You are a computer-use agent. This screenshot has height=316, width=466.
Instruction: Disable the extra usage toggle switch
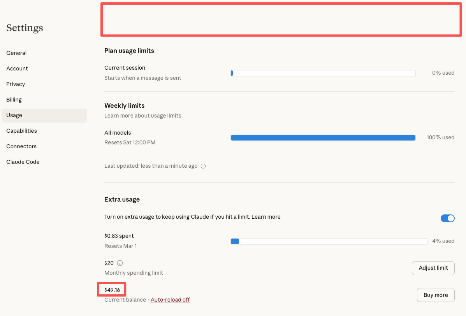click(447, 218)
